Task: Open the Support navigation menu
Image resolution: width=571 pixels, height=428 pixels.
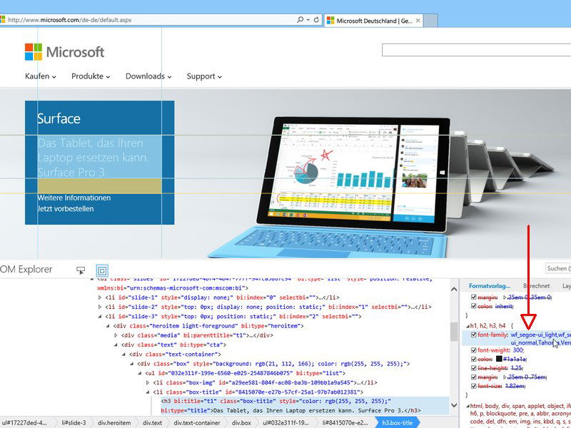Action: 204,76
